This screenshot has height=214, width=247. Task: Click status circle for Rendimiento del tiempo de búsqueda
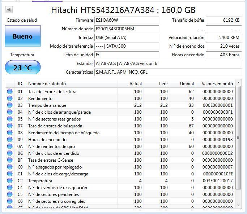click(x=10, y=132)
